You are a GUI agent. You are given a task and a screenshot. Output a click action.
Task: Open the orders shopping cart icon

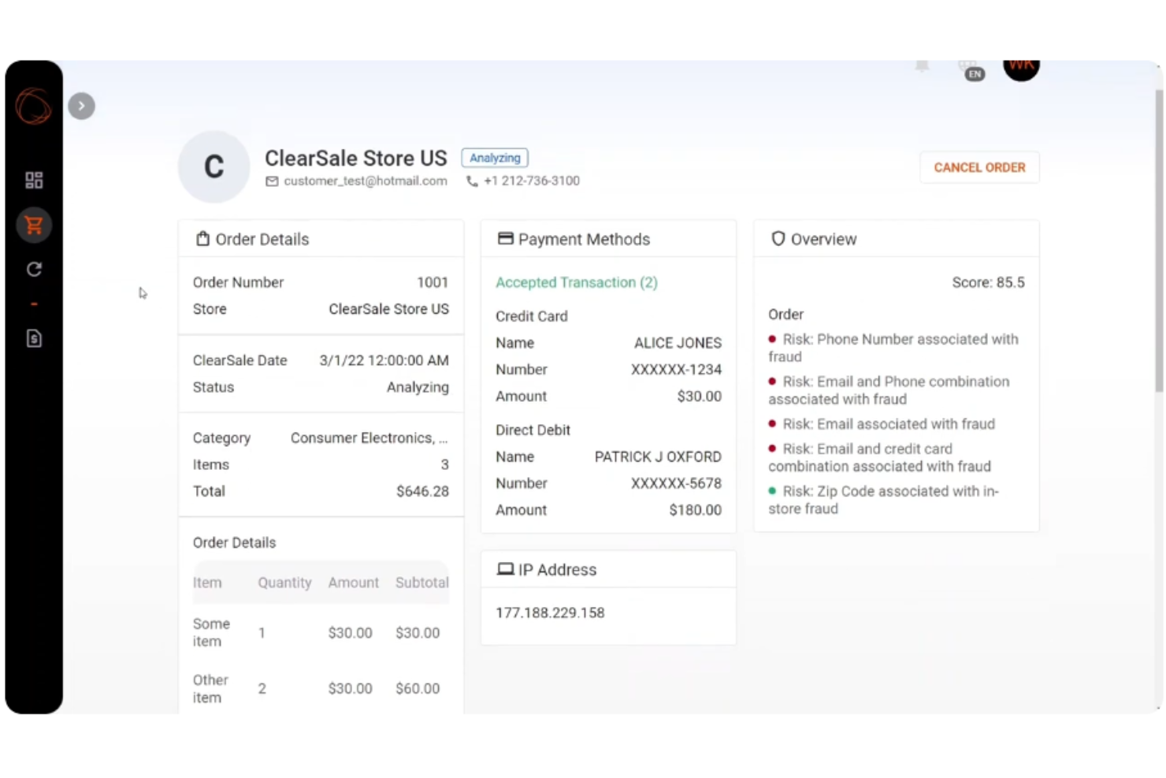(x=34, y=225)
